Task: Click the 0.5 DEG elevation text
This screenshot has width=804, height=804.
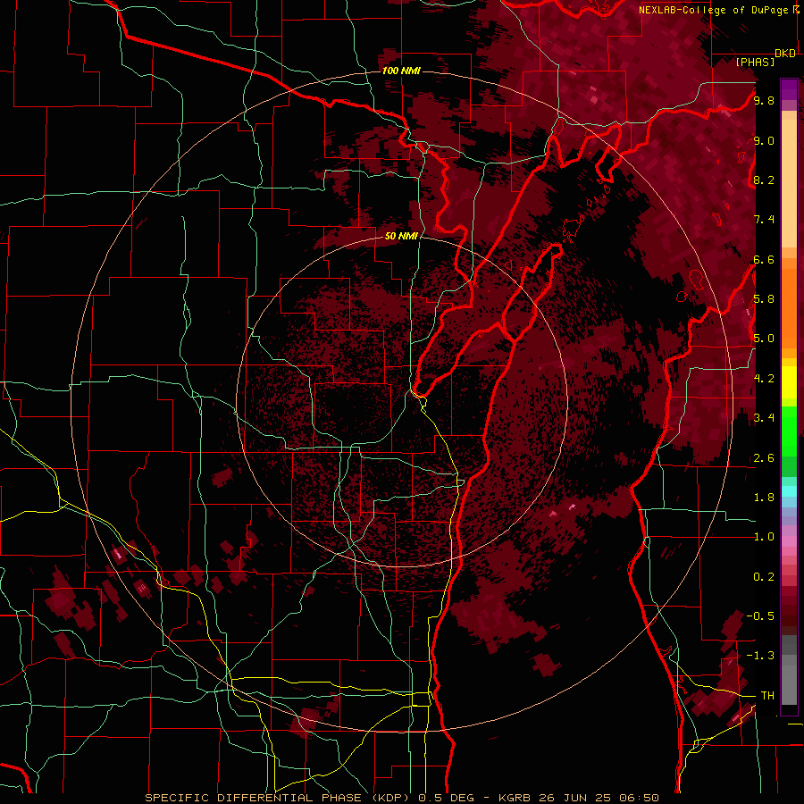Action: 446,798
